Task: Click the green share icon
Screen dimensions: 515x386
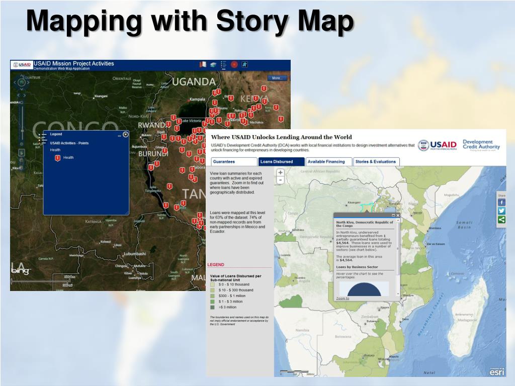Action: click(501, 219)
